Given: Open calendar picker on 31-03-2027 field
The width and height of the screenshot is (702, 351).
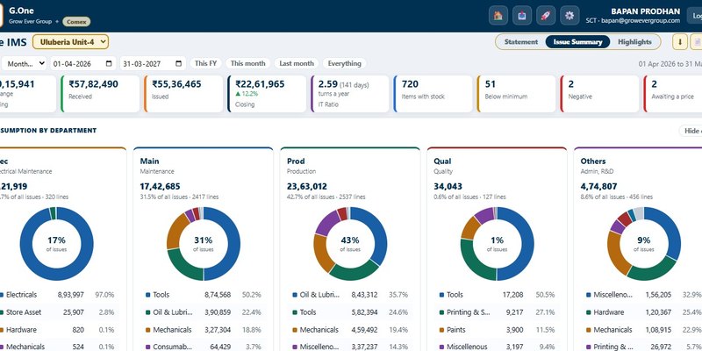Looking at the screenshot, I should click(x=178, y=63).
